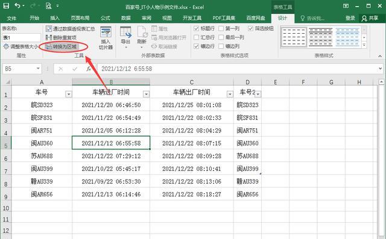Open the 开发工具 Developer tab
386x239 pixels.
point(192,18)
